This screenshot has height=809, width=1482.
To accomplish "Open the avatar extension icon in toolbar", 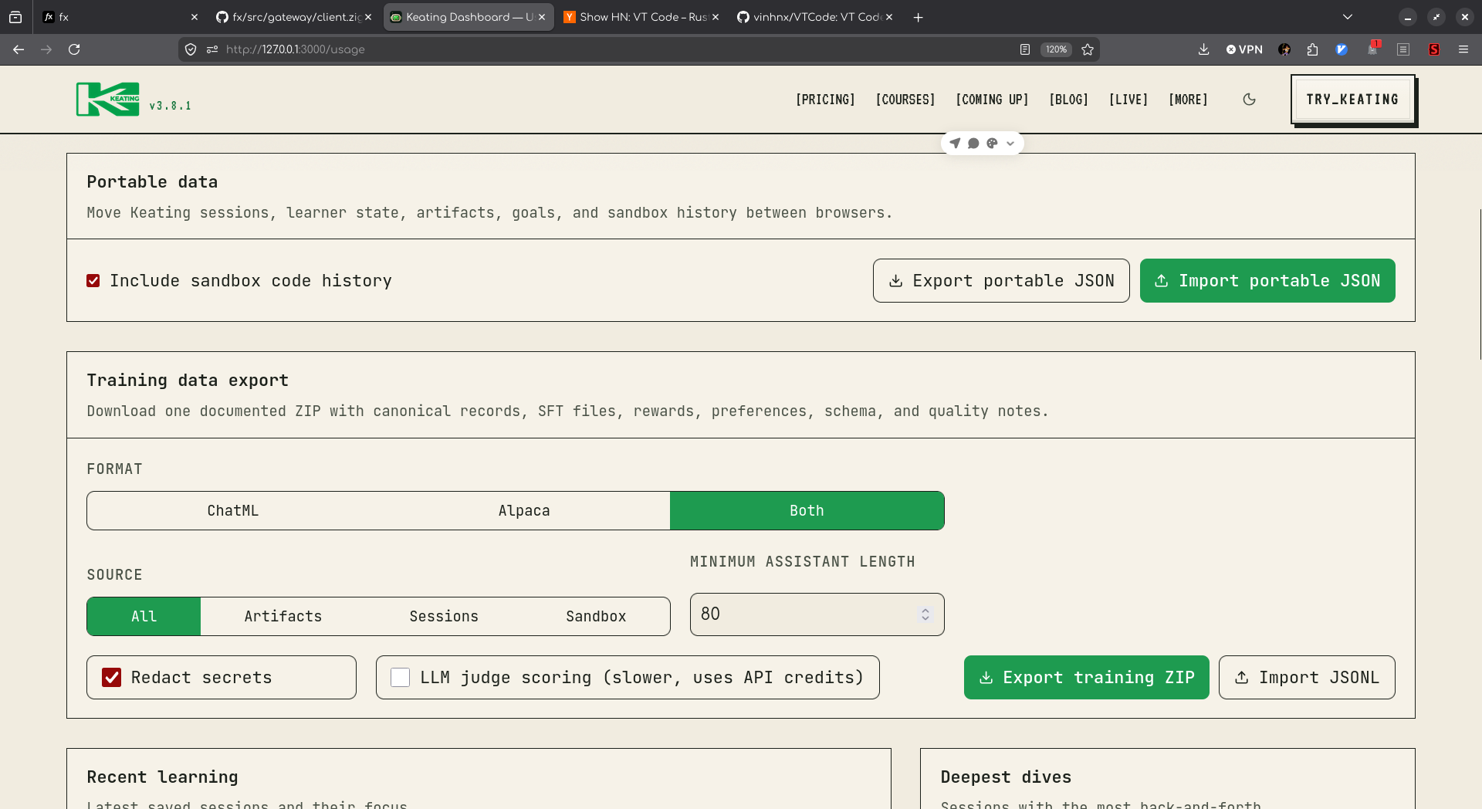I will coord(1284,49).
